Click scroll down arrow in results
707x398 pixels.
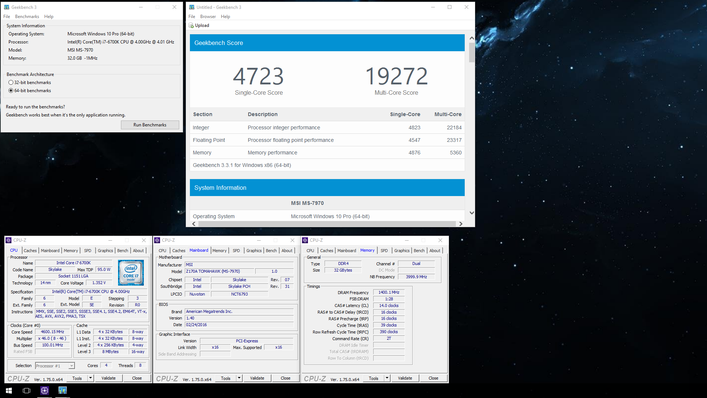(x=472, y=213)
